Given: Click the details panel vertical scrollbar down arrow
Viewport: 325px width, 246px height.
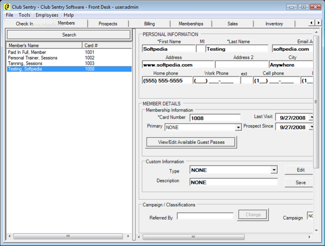Looking at the screenshot, I should tap(316, 230).
